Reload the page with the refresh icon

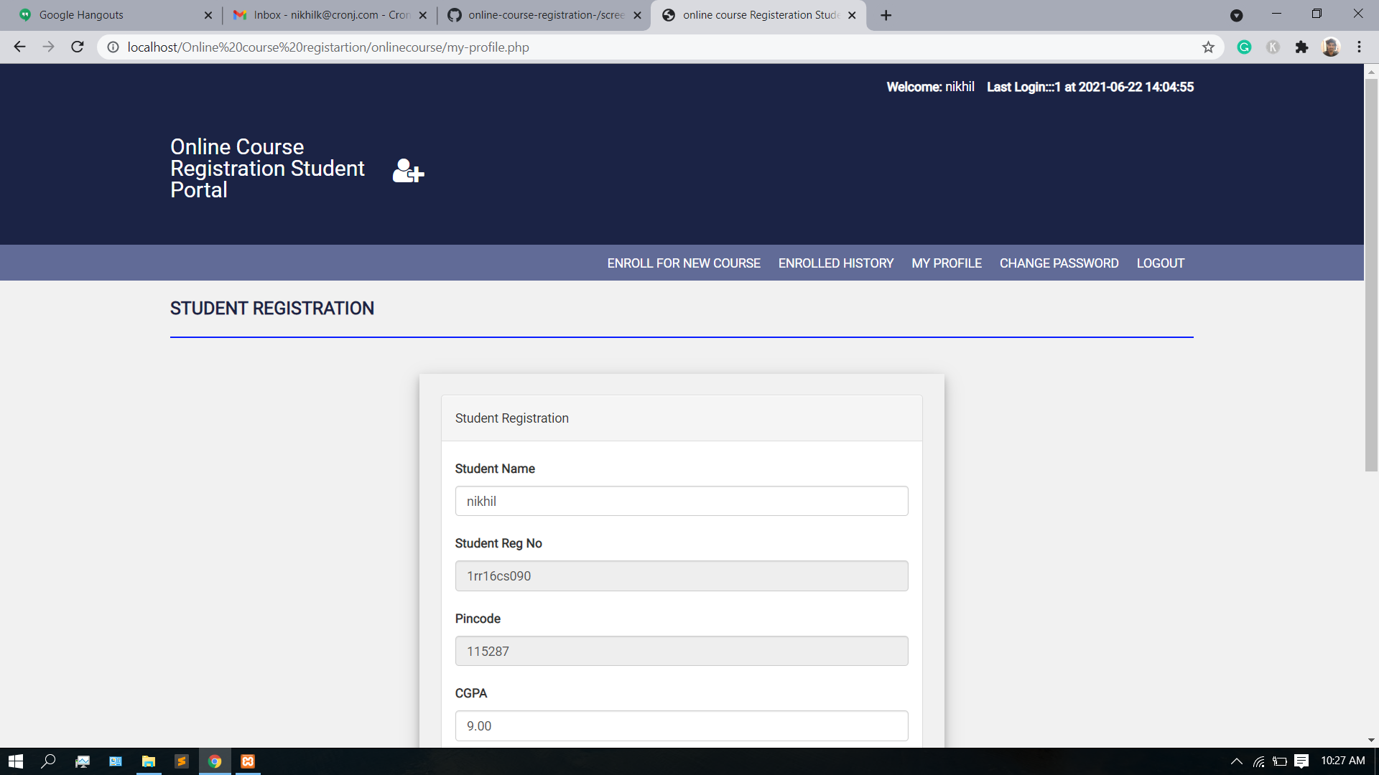77,47
